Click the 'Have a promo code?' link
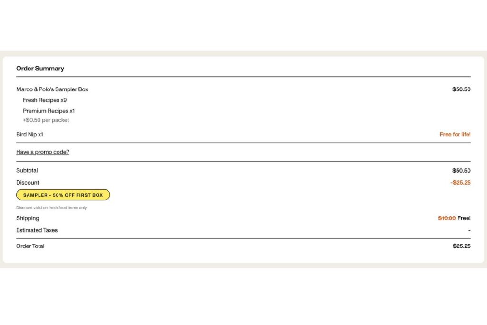 42,152
